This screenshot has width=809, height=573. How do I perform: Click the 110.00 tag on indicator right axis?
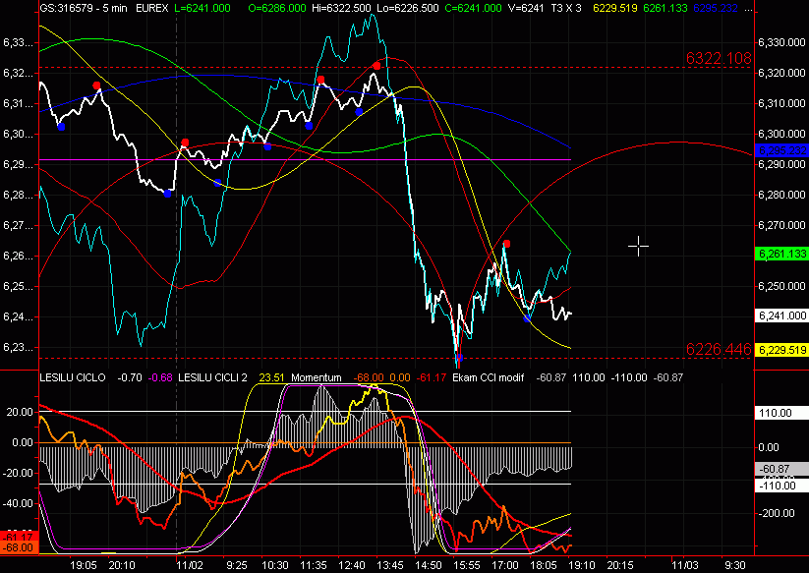click(x=780, y=413)
